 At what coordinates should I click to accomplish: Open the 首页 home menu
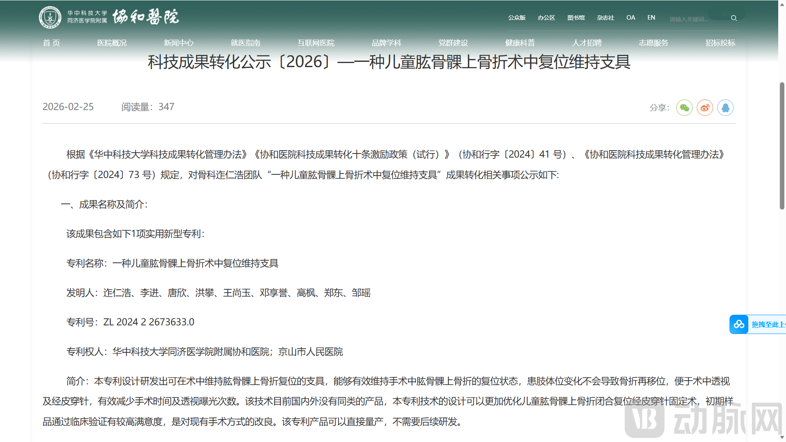51,43
